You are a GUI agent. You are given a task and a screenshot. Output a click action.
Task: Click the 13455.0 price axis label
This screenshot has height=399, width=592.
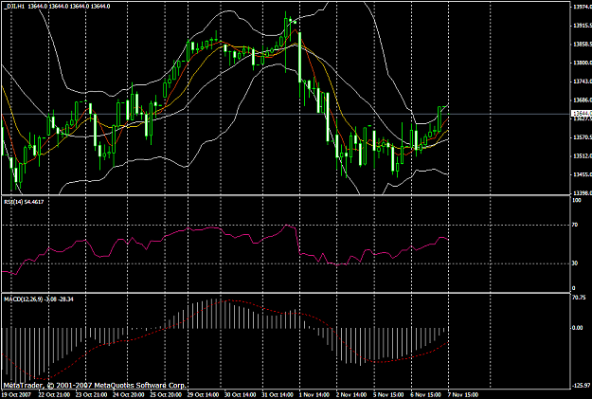click(x=583, y=175)
